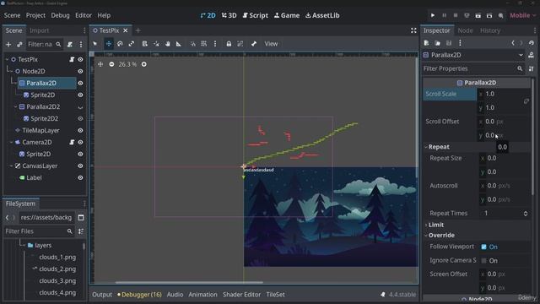The height and width of the screenshot is (304, 540).
Task: Collapse the TestPix root tree node
Action: coord(7,59)
